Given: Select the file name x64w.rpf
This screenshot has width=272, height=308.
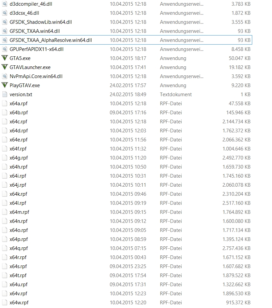Looking at the screenshot, I should [x=19, y=303].
